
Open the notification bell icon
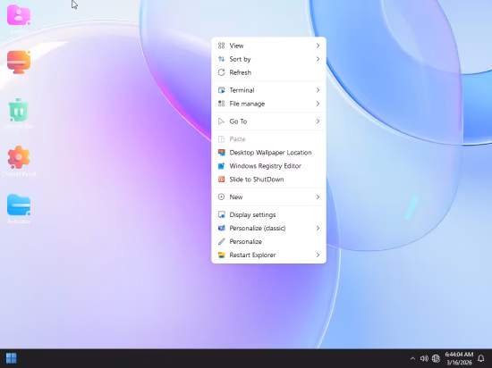480,358
